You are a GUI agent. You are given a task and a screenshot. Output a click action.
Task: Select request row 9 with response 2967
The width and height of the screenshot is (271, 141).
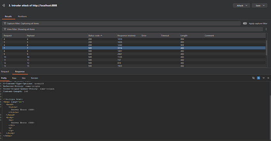coord(134,54)
